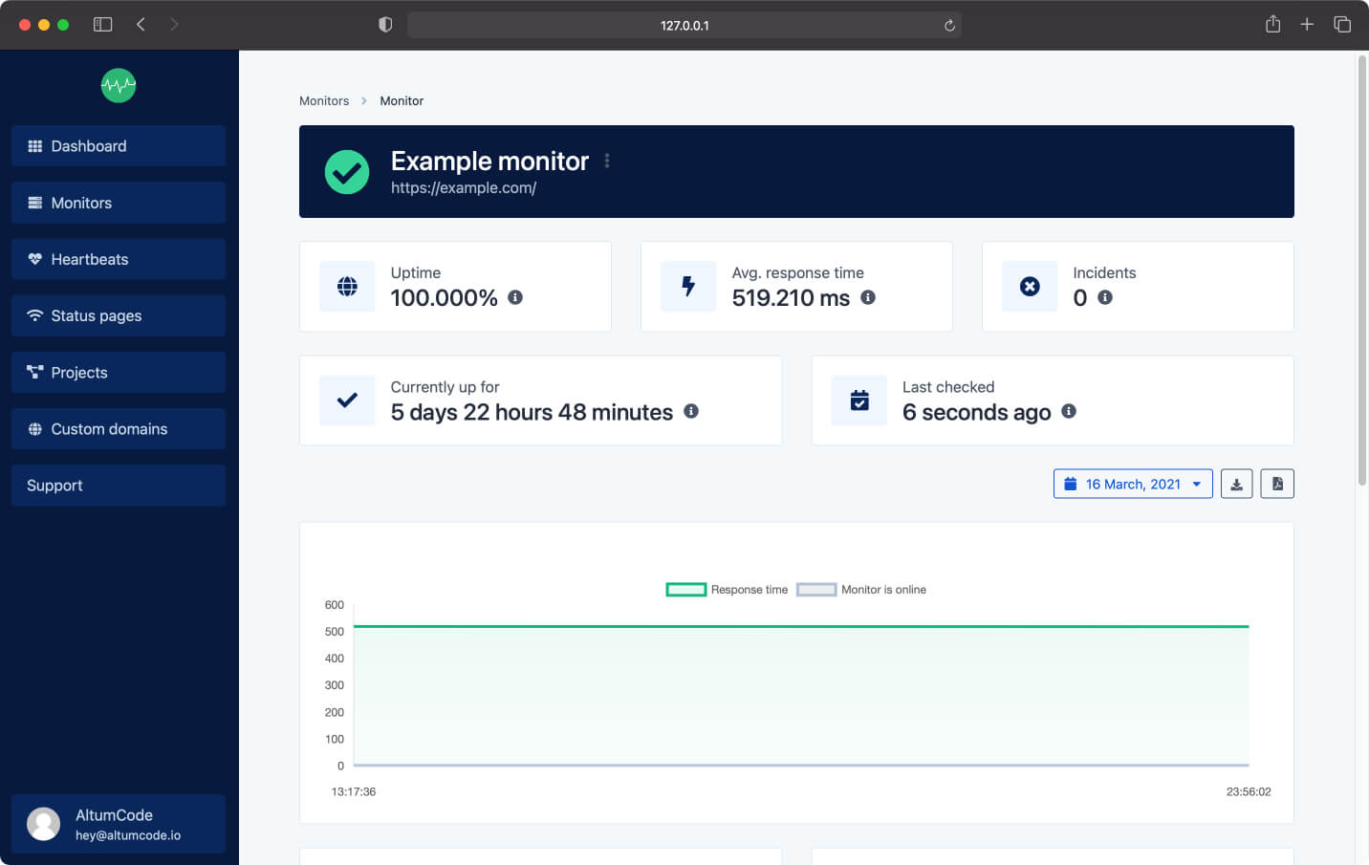This screenshot has width=1369, height=865.
Task: Click the green heartbeat logo in sidebar
Action: coord(119,86)
